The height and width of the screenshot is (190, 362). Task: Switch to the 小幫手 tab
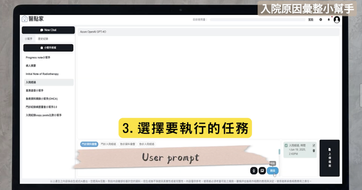pos(28,39)
